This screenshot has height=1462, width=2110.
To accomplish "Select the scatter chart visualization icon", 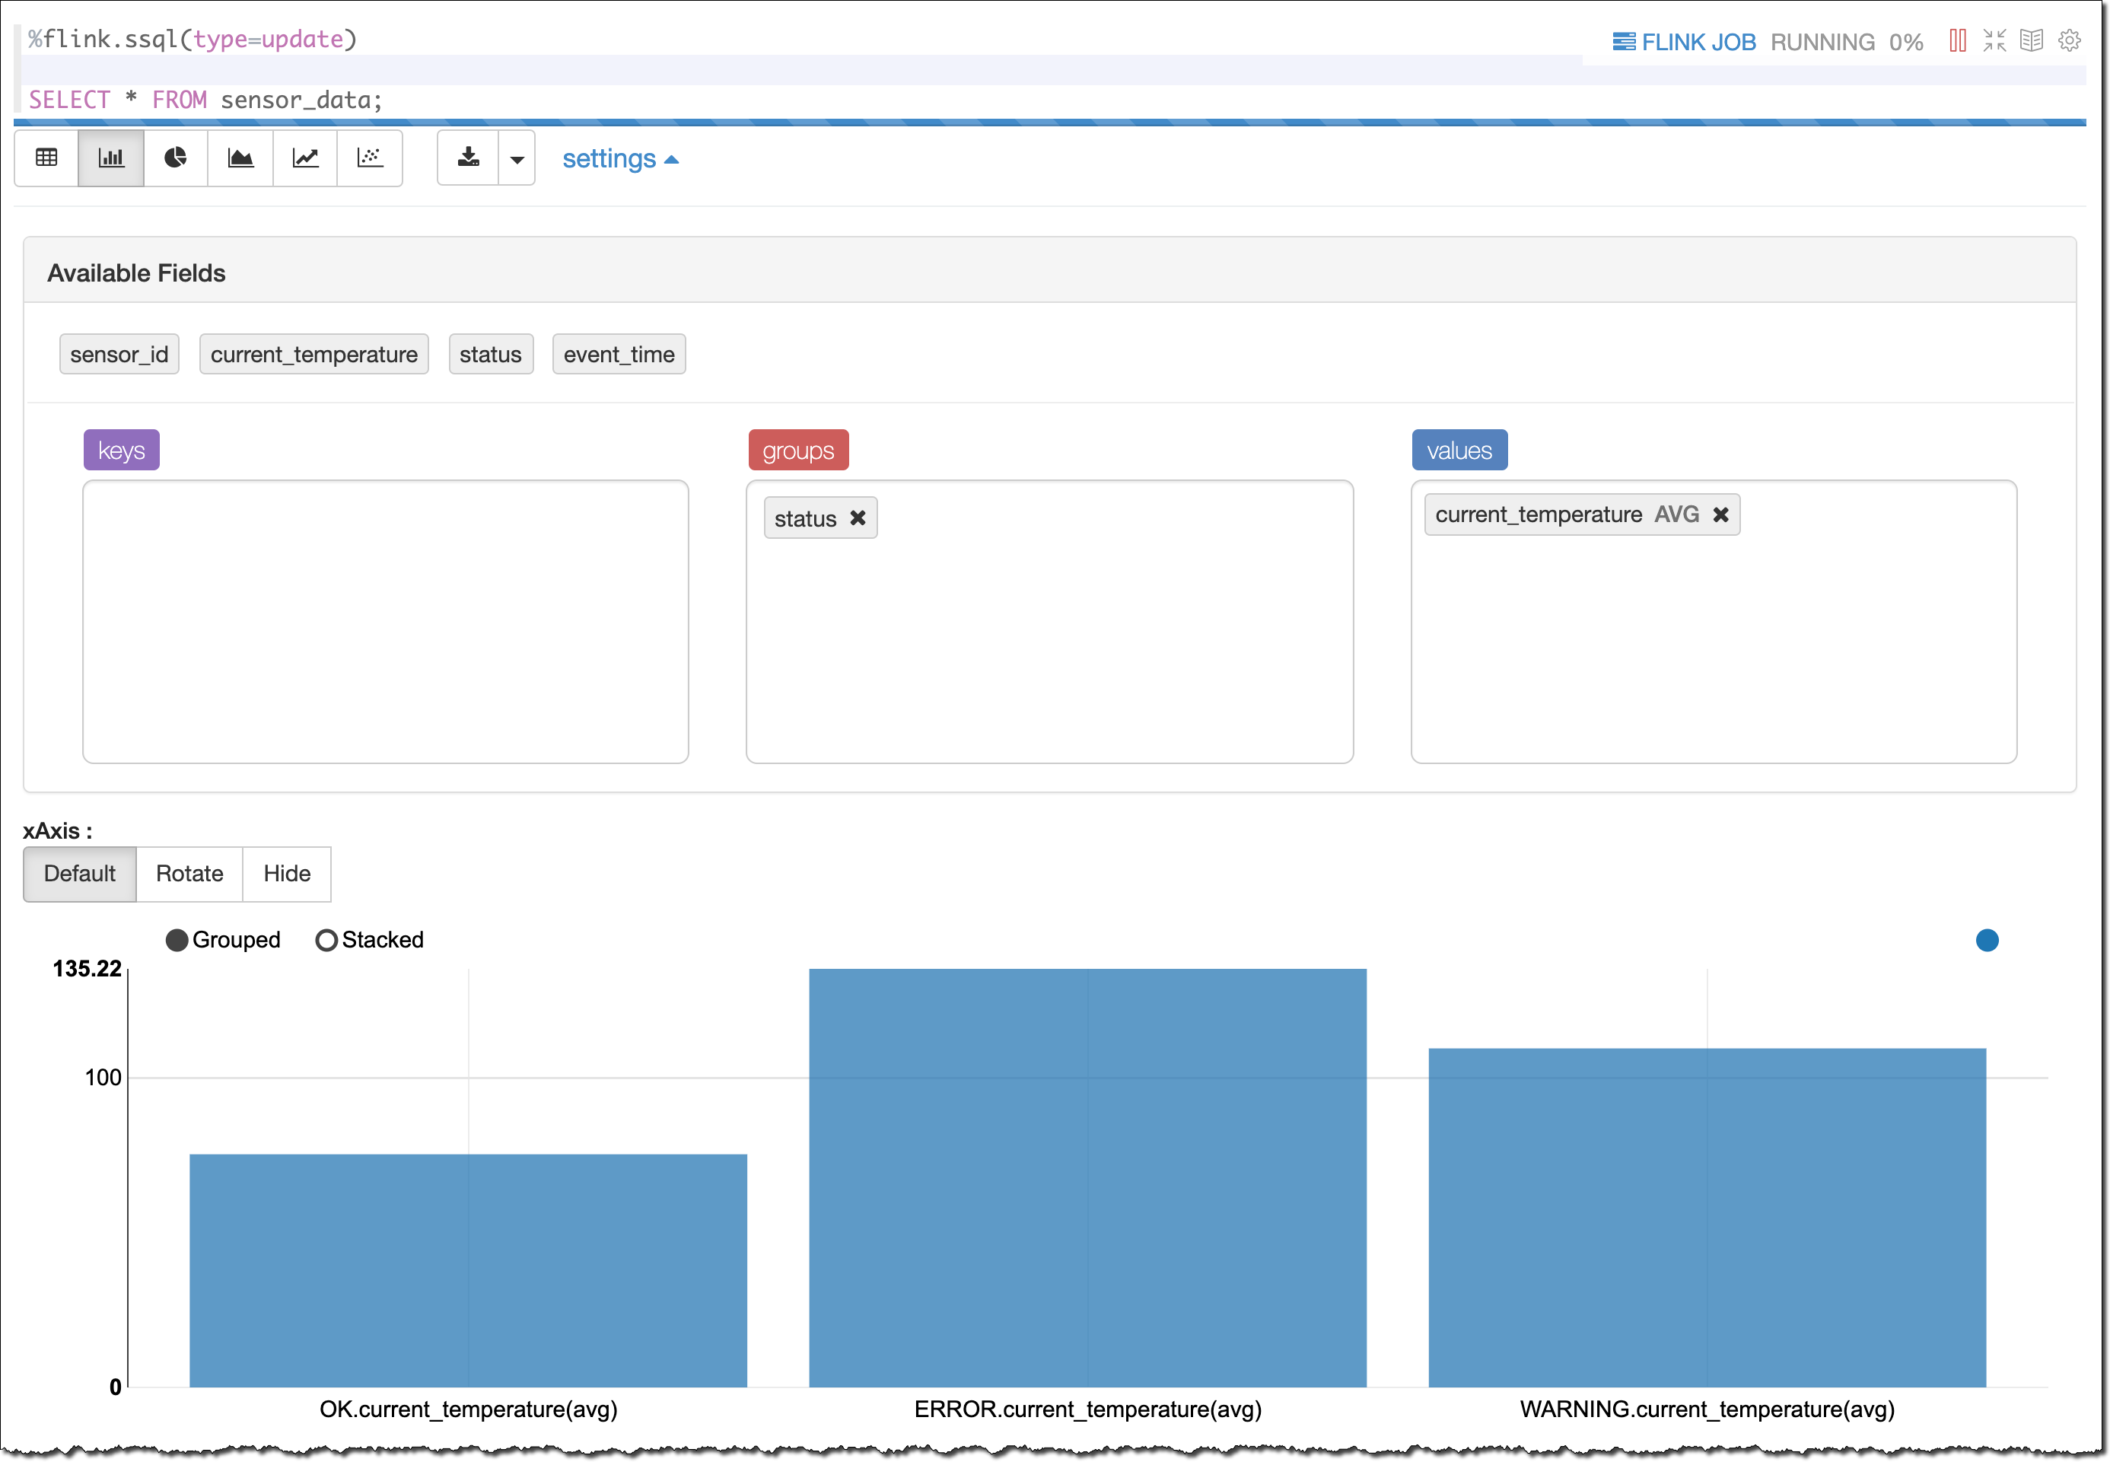I will click(370, 158).
